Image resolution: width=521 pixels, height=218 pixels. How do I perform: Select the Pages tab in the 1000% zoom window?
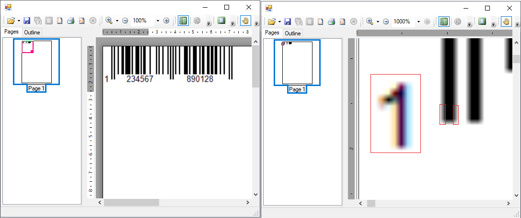(x=272, y=33)
